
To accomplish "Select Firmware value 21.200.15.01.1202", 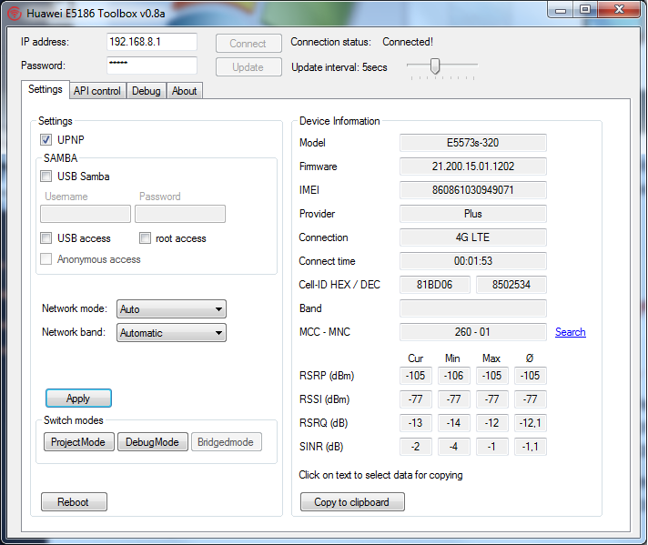I will pos(473,167).
